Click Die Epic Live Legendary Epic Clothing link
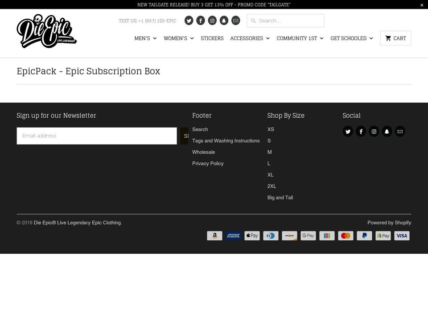Screen dimensions: 428x321 pos(78,223)
